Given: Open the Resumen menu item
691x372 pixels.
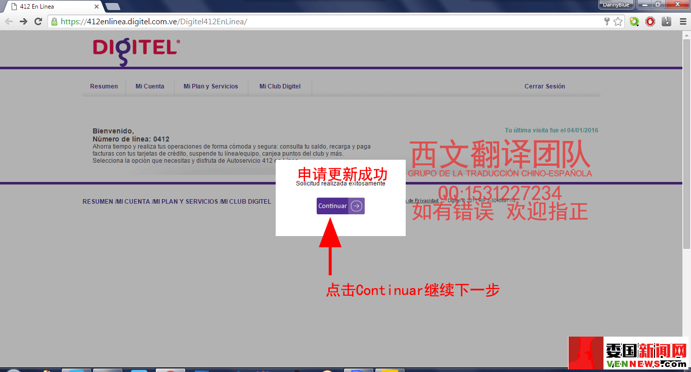Looking at the screenshot, I should tap(104, 86).
